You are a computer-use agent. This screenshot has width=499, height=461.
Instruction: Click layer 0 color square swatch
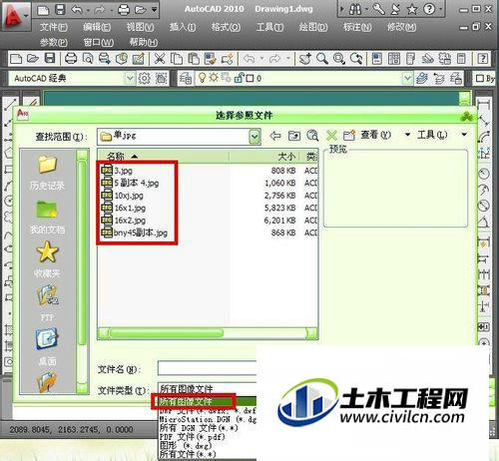249,79
